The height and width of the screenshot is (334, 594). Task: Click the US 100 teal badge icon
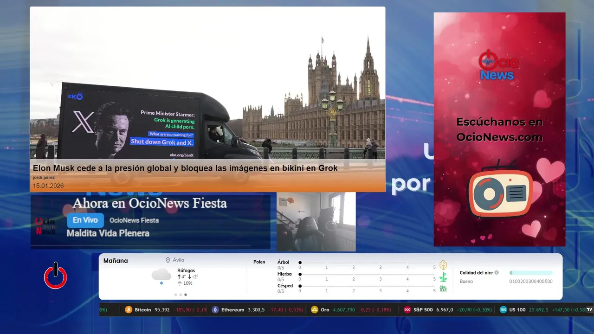503,310
